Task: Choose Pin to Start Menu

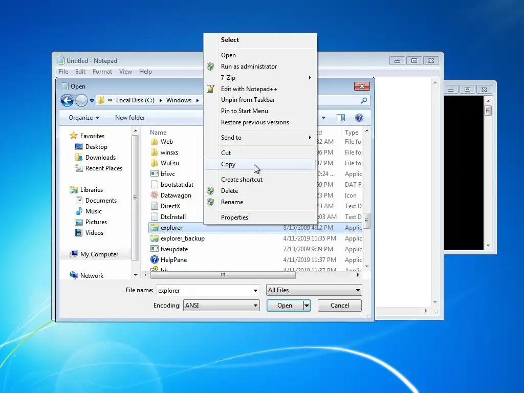Action: pos(260,111)
